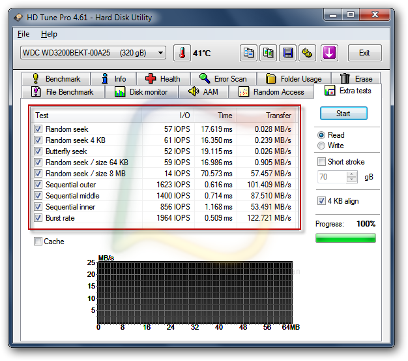Open the Benchmark tab

click(56, 78)
